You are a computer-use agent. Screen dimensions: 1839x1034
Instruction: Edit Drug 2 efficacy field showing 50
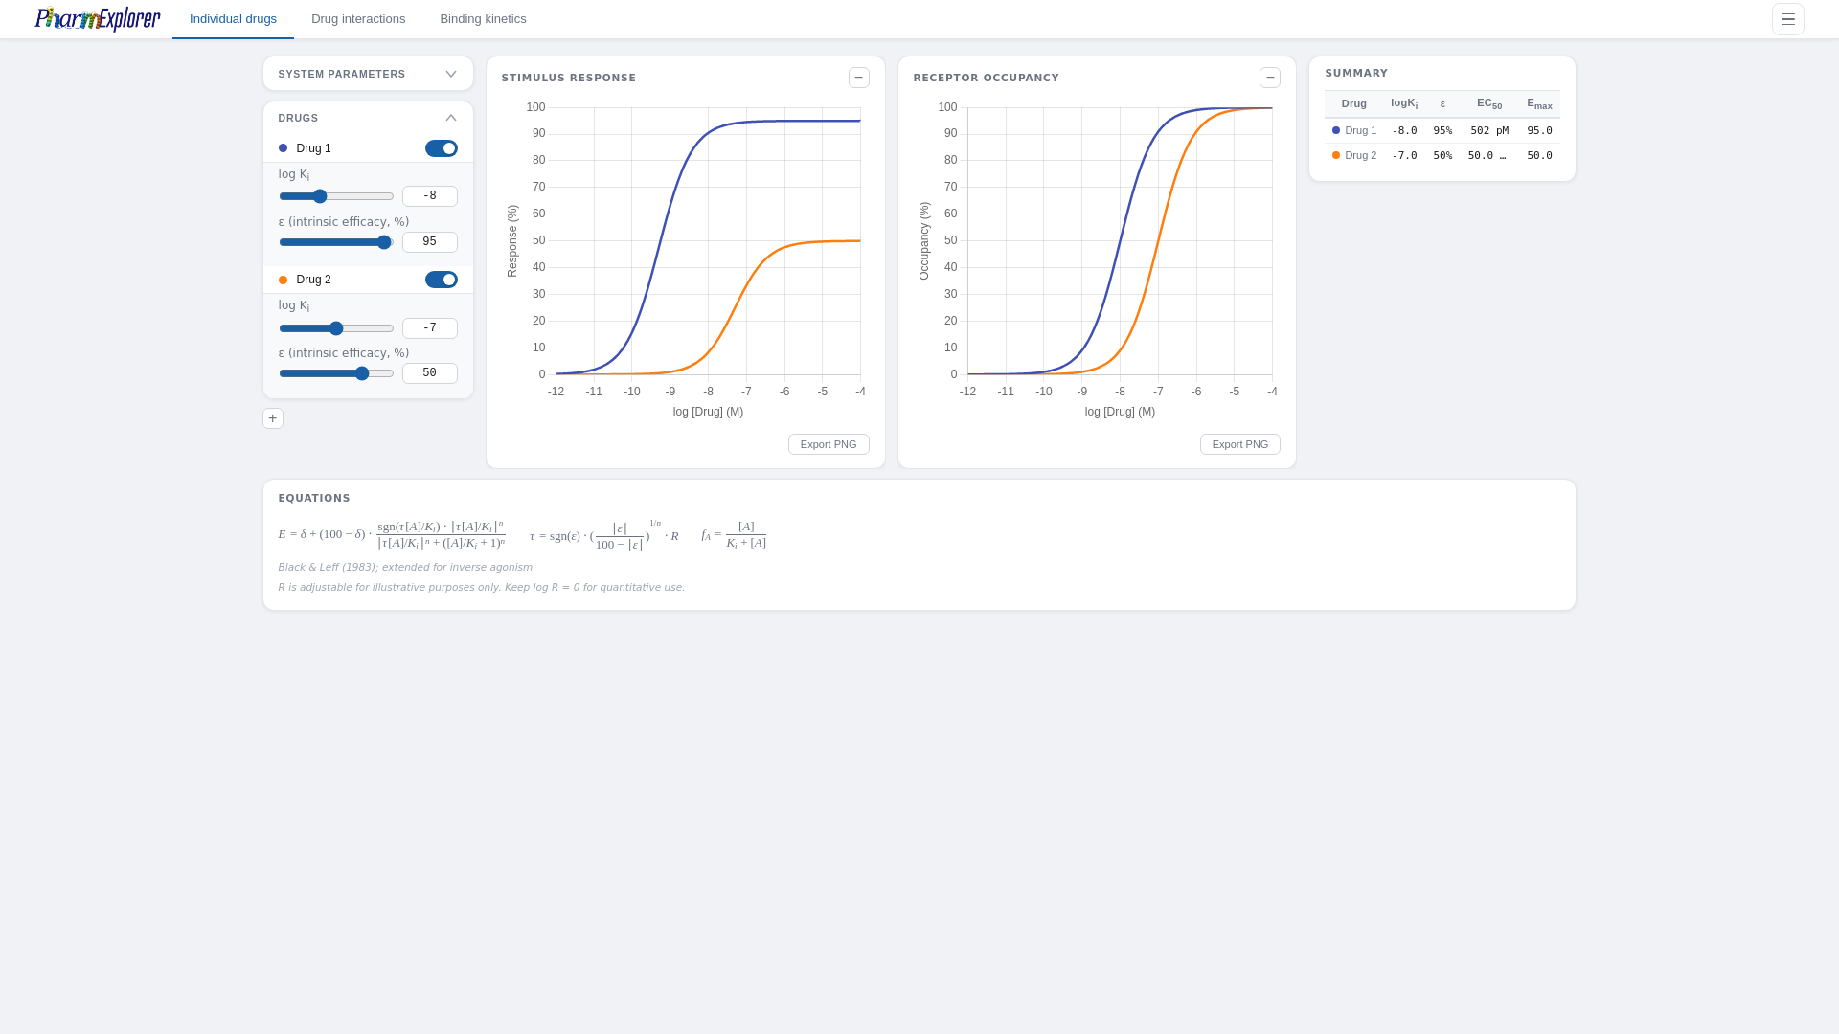click(430, 373)
